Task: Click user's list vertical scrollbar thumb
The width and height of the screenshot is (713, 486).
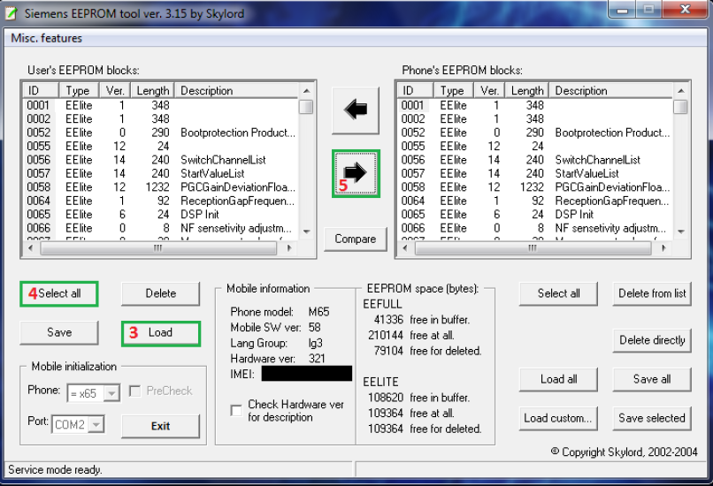Action: coord(307,107)
